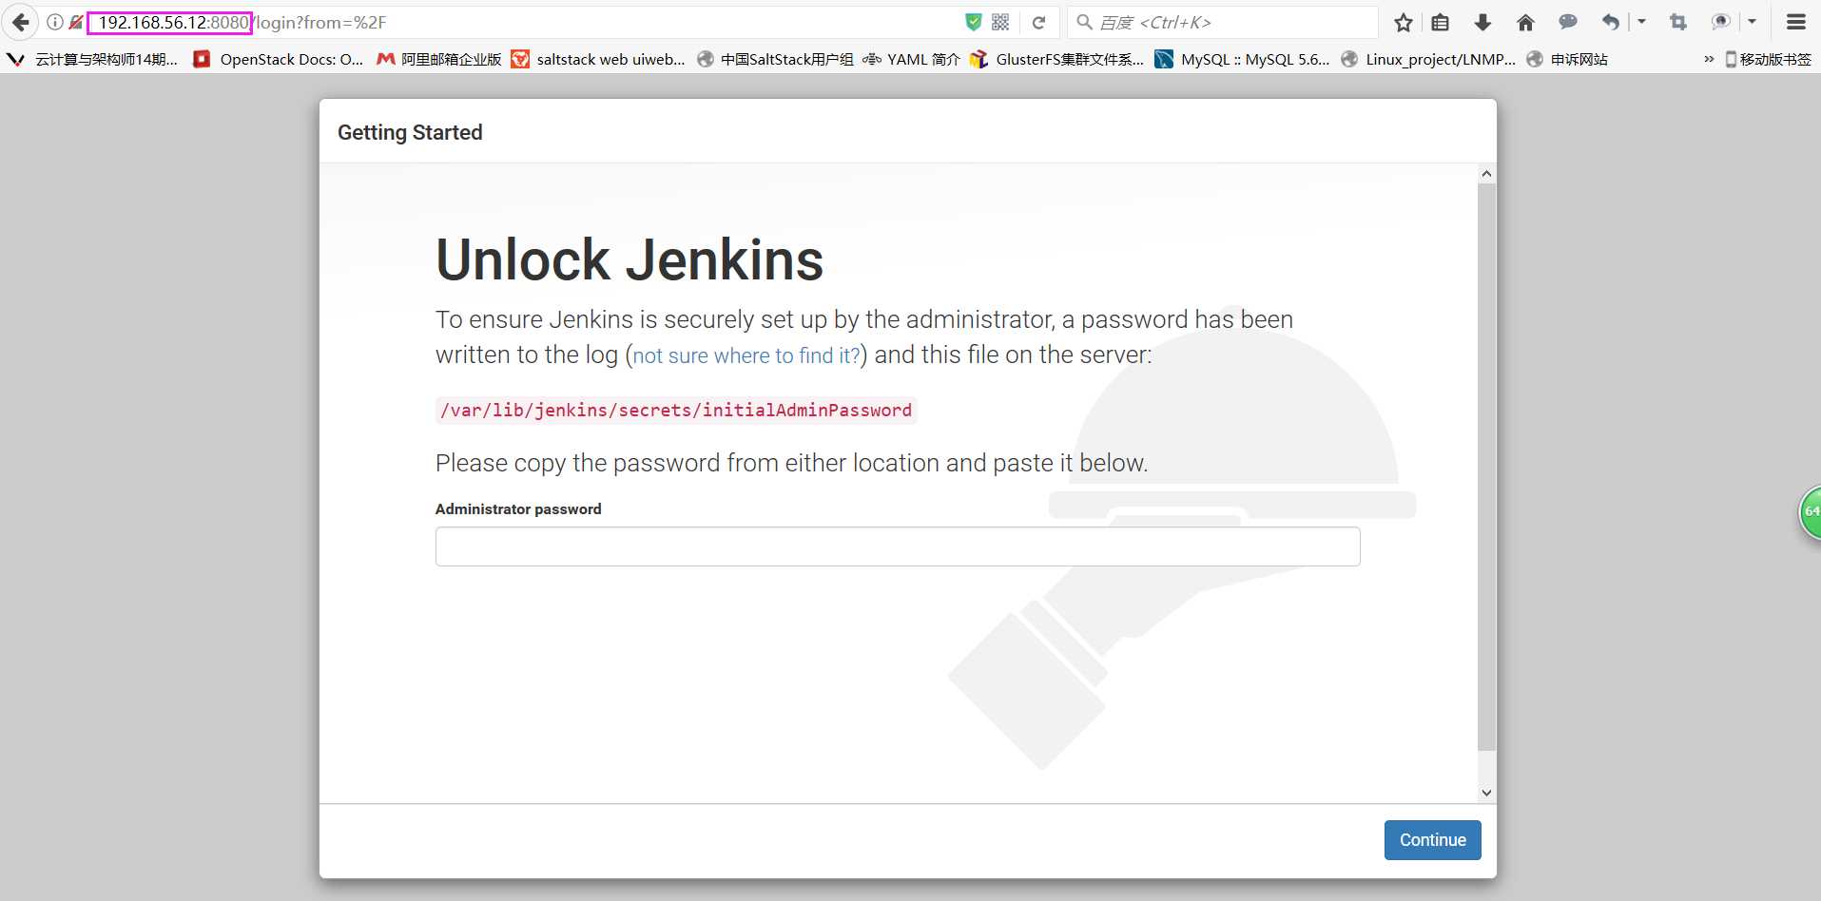The image size is (1821, 901).
Task: Click the /var/lib/jenkins/secrets/initialAdminPassword path text
Action: pos(676,411)
